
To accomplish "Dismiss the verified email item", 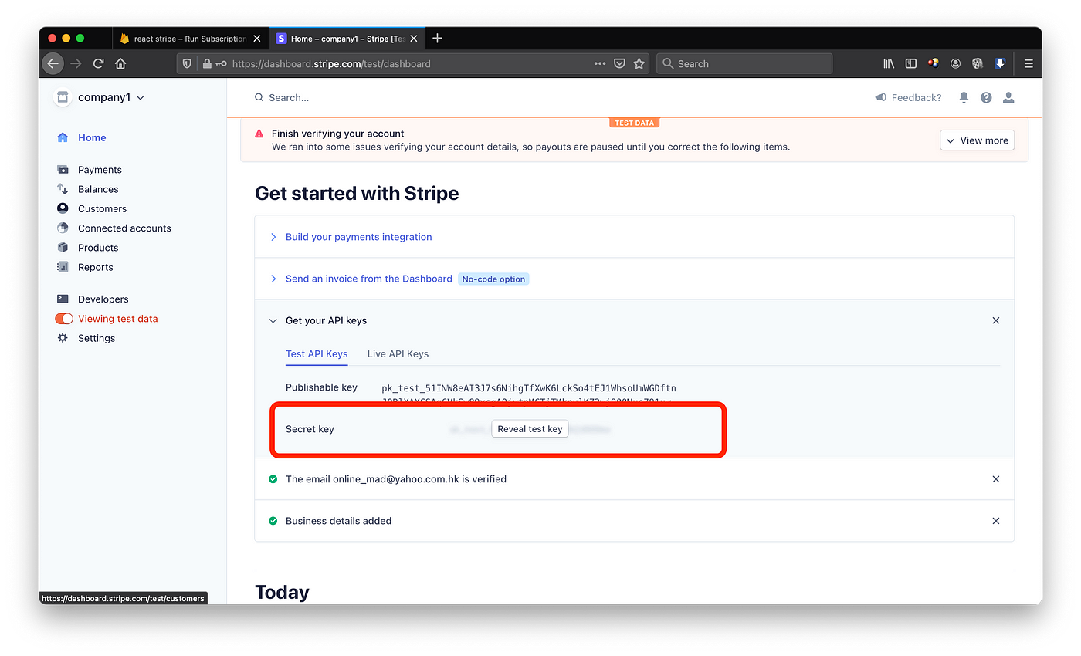I will tap(996, 479).
